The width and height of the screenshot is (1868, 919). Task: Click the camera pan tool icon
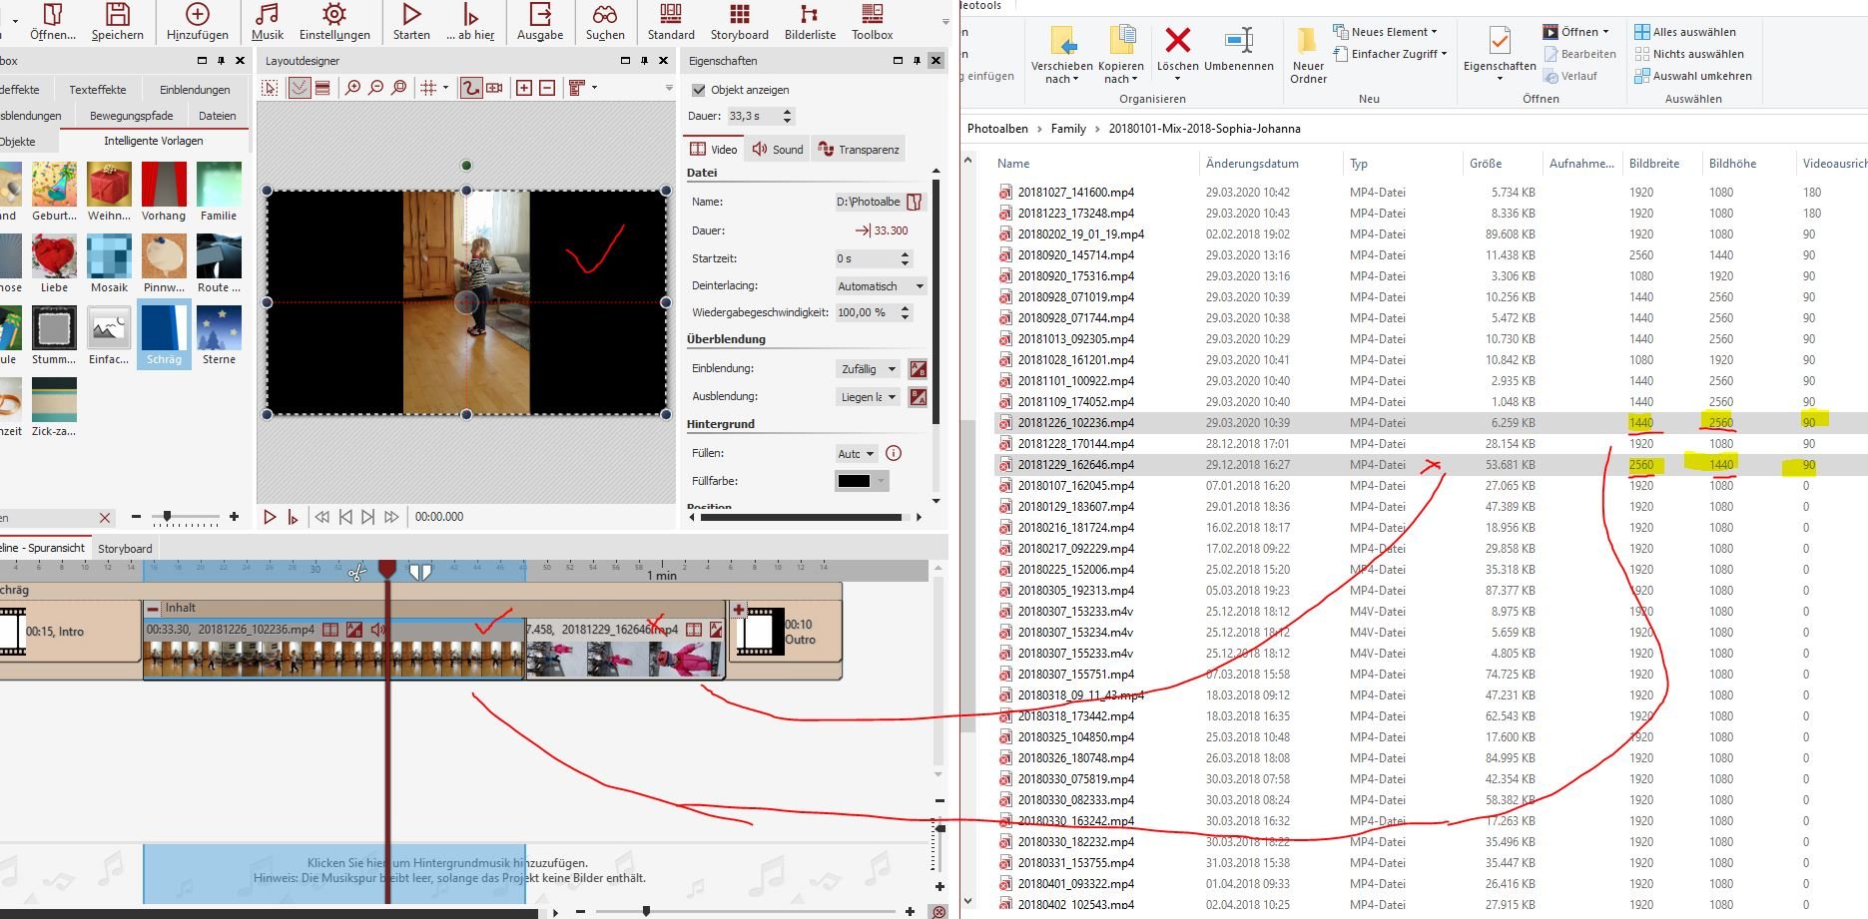(x=493, y=88)
